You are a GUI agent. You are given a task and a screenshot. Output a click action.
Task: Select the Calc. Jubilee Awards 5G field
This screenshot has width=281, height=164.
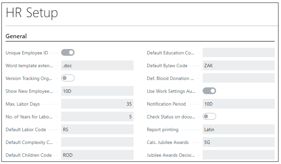[x=238, y=142]
